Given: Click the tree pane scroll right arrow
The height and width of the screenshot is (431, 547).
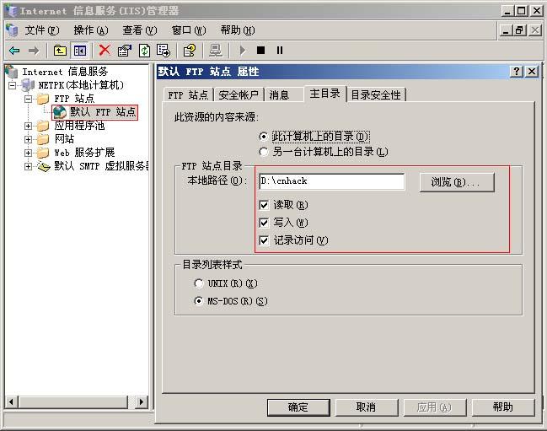Looking at the screenshot, I should 142,401.
